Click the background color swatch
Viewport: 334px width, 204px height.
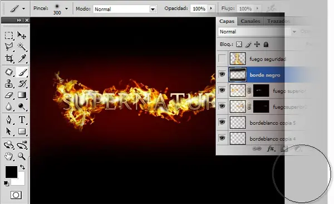(21, 181)
